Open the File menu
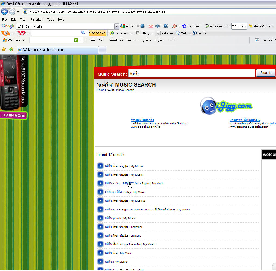The image size is (276, 271). [4, 20]
